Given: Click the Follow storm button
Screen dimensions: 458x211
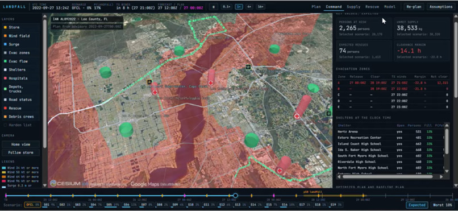Looking at the screenshot, I should point(20,152).
